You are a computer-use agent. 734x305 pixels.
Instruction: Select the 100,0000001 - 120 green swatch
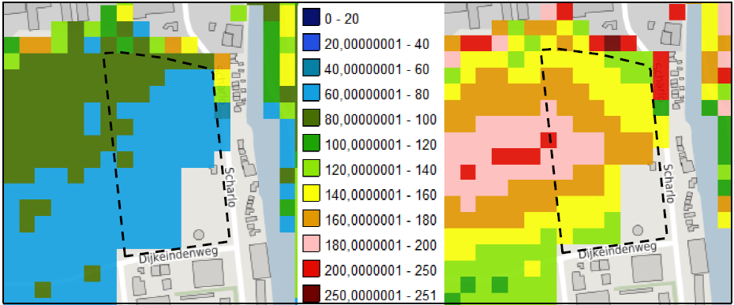(x=310, y=144)
